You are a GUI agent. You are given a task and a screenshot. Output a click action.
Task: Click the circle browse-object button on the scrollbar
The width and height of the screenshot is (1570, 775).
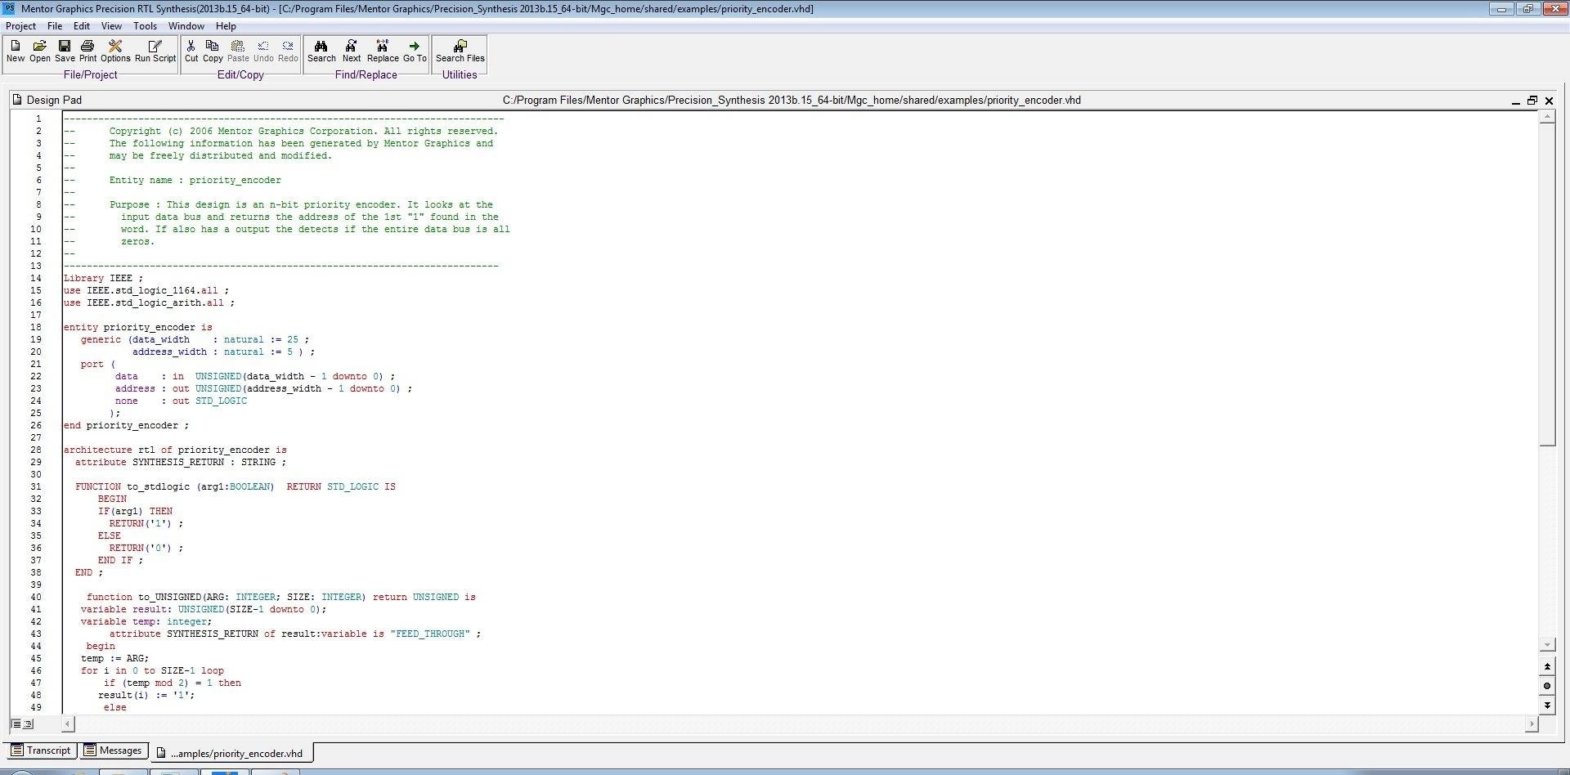point(1547,686)
